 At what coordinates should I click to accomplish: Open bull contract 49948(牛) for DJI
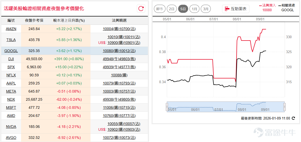click(111, 59)
